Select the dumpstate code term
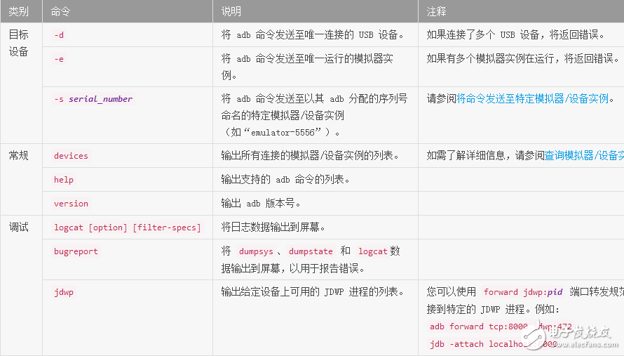This screenshot has height=356, width=624. click(311, 251)
